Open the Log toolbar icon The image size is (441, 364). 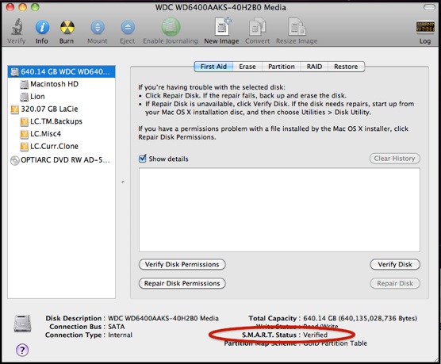coord(425,27)
